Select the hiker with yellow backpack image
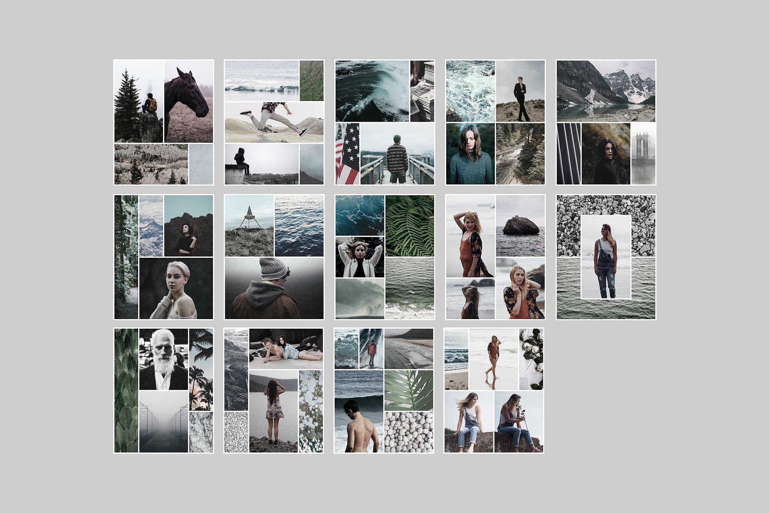This screenshot has width=769, height=513. [139, 101]
